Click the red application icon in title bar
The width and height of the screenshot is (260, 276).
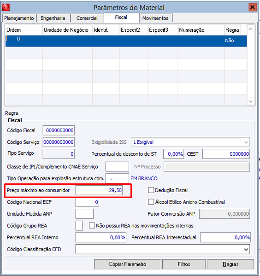tap(6, 7)
